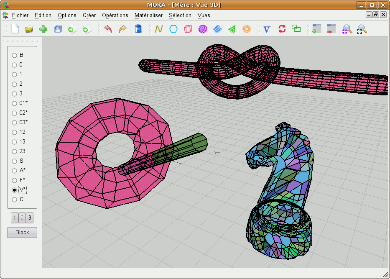
Task: Open the Fichier menu
Action: point(20,15)
